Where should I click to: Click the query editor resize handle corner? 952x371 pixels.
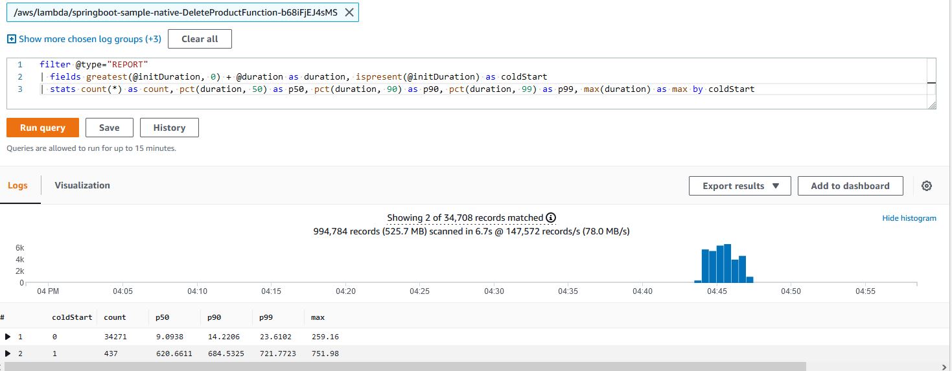(x=932, y=105)
